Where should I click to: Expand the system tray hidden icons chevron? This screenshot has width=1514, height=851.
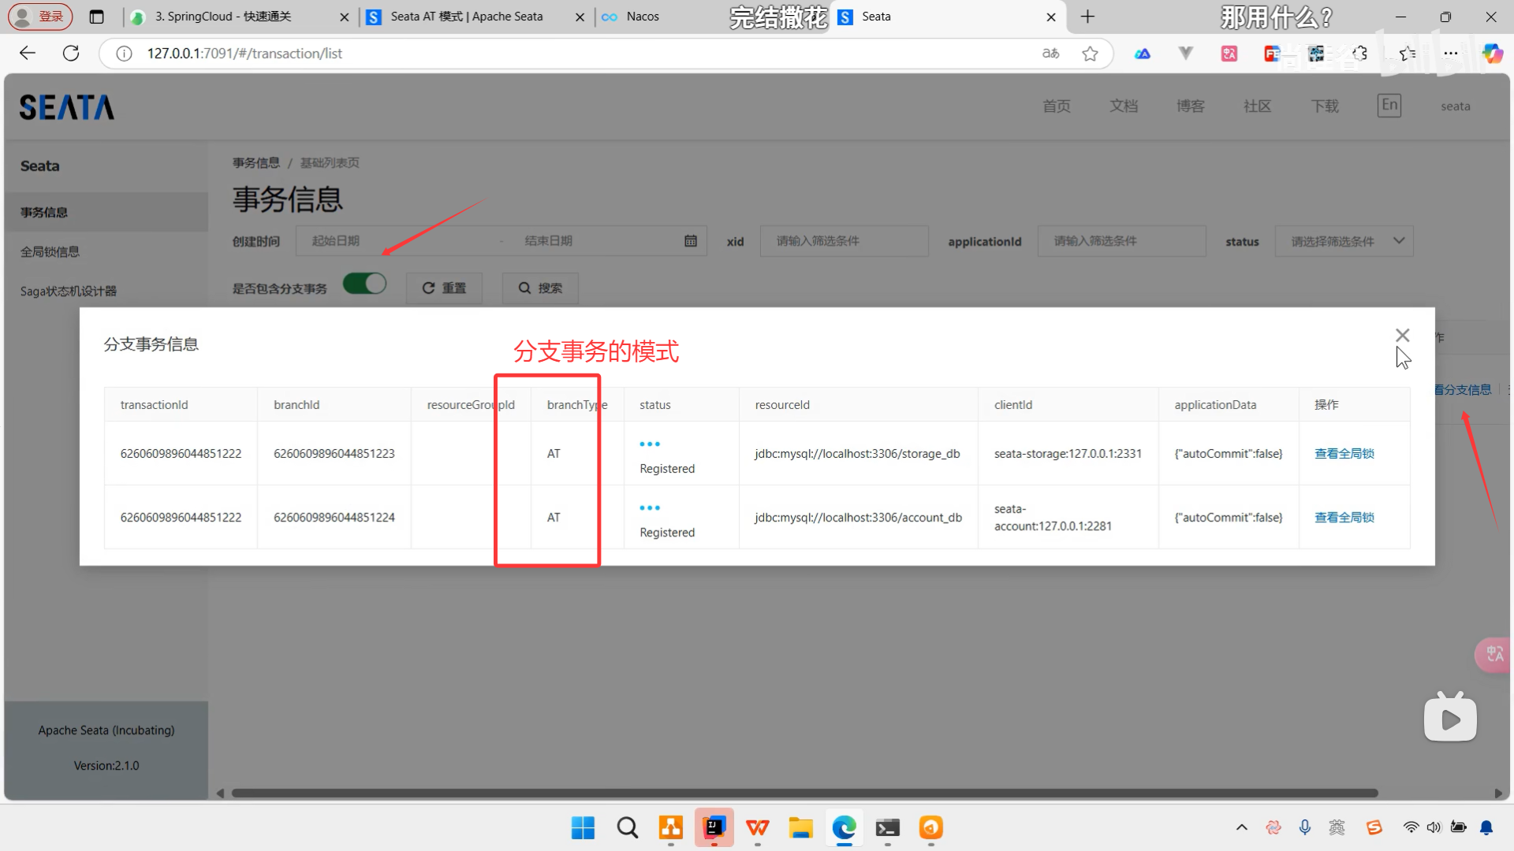[1241, 827]
